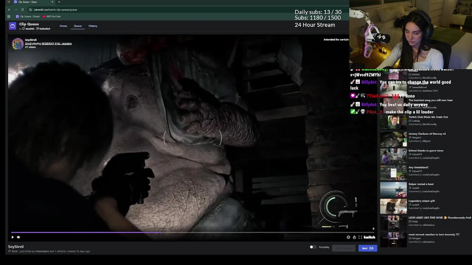Screen dimensions: 472x265
Task: Mute the clip using the volume icon
Action: tap(18, 237)
